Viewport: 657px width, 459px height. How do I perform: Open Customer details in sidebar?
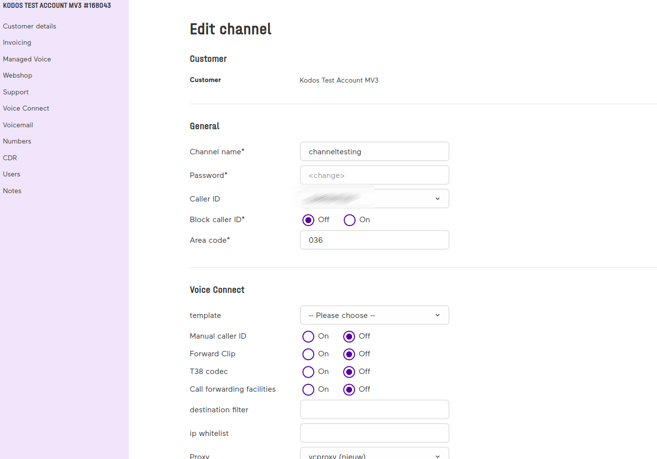pos(30,27)
